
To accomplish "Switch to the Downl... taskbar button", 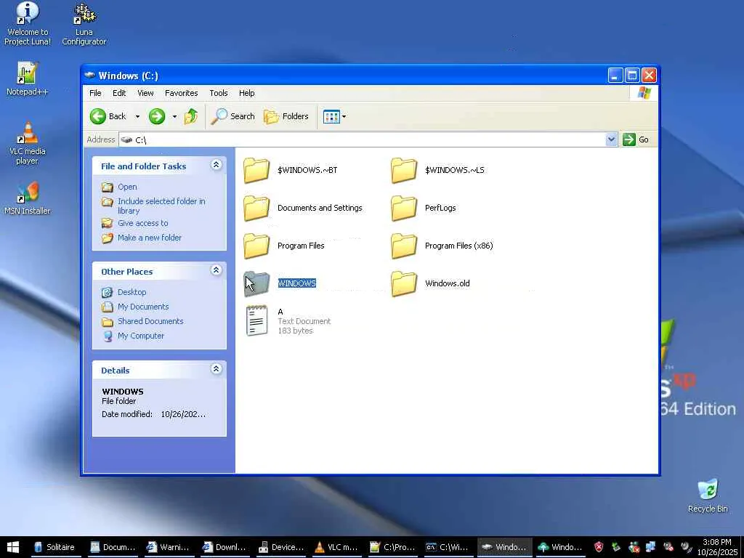I will point(224,547).
